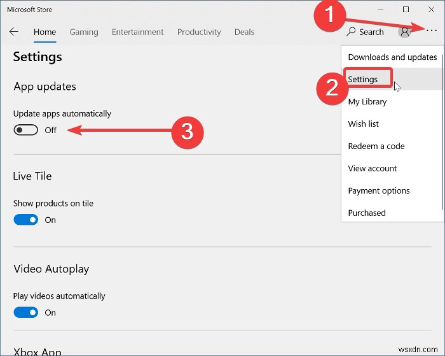Click the Video Autoplay heading
Screen dimensions: 445x356
click(x=51, y=269)
